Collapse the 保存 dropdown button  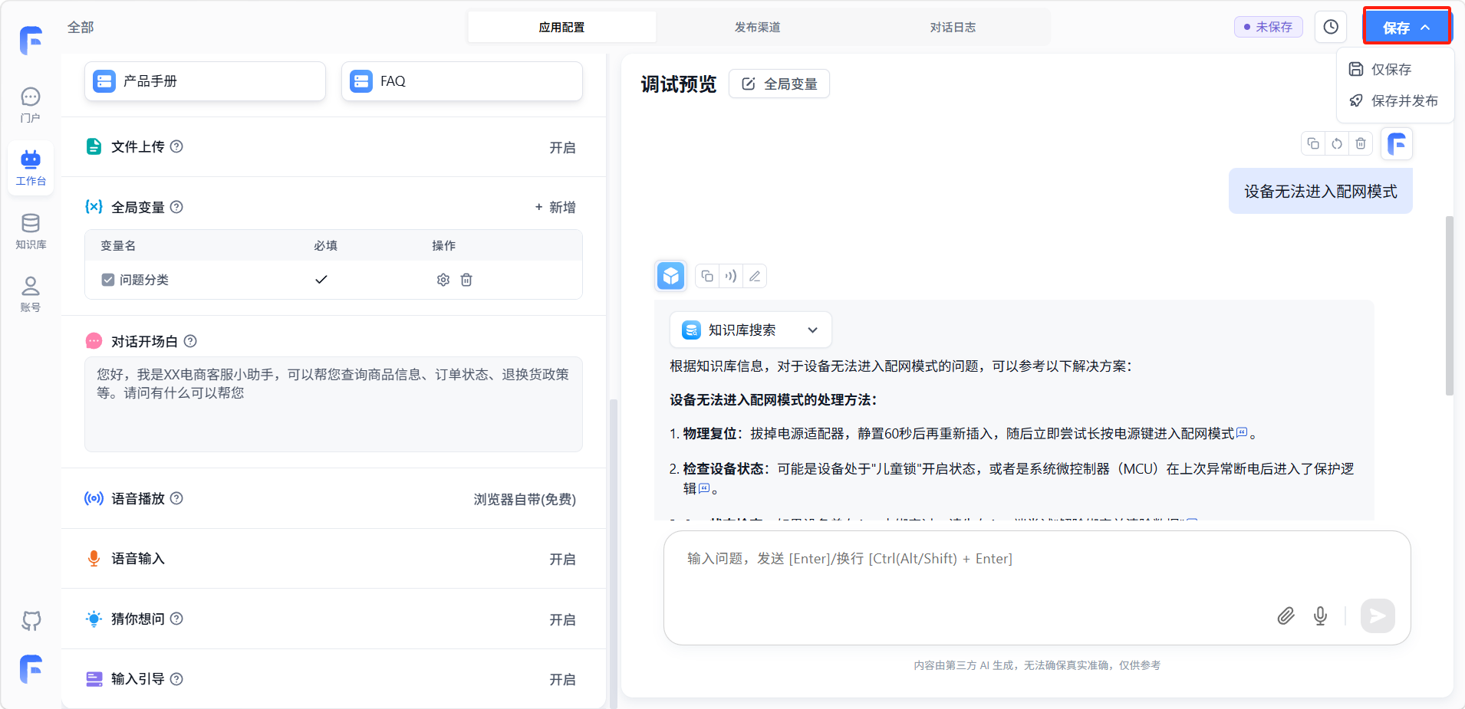click(1406, 28)
